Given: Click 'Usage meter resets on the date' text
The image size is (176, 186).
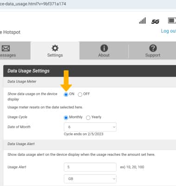Looking at the screenshot, I should point(45,107).
